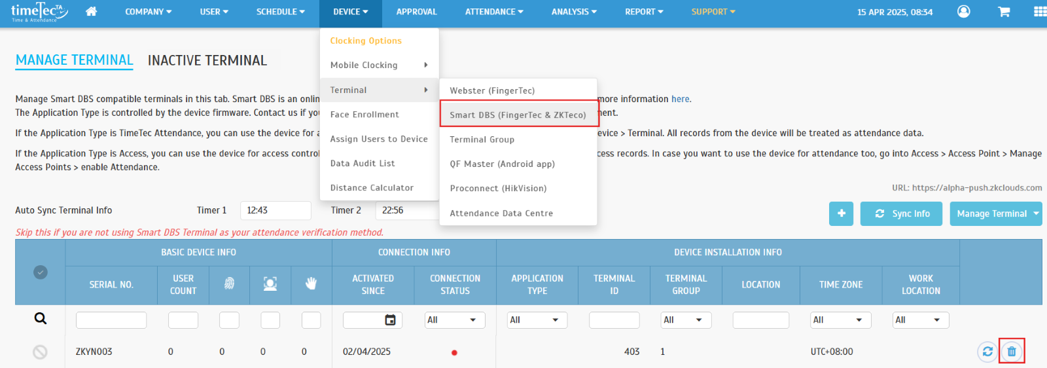
Task: Click the Activated Since date filter field
Action: point(372,320)
